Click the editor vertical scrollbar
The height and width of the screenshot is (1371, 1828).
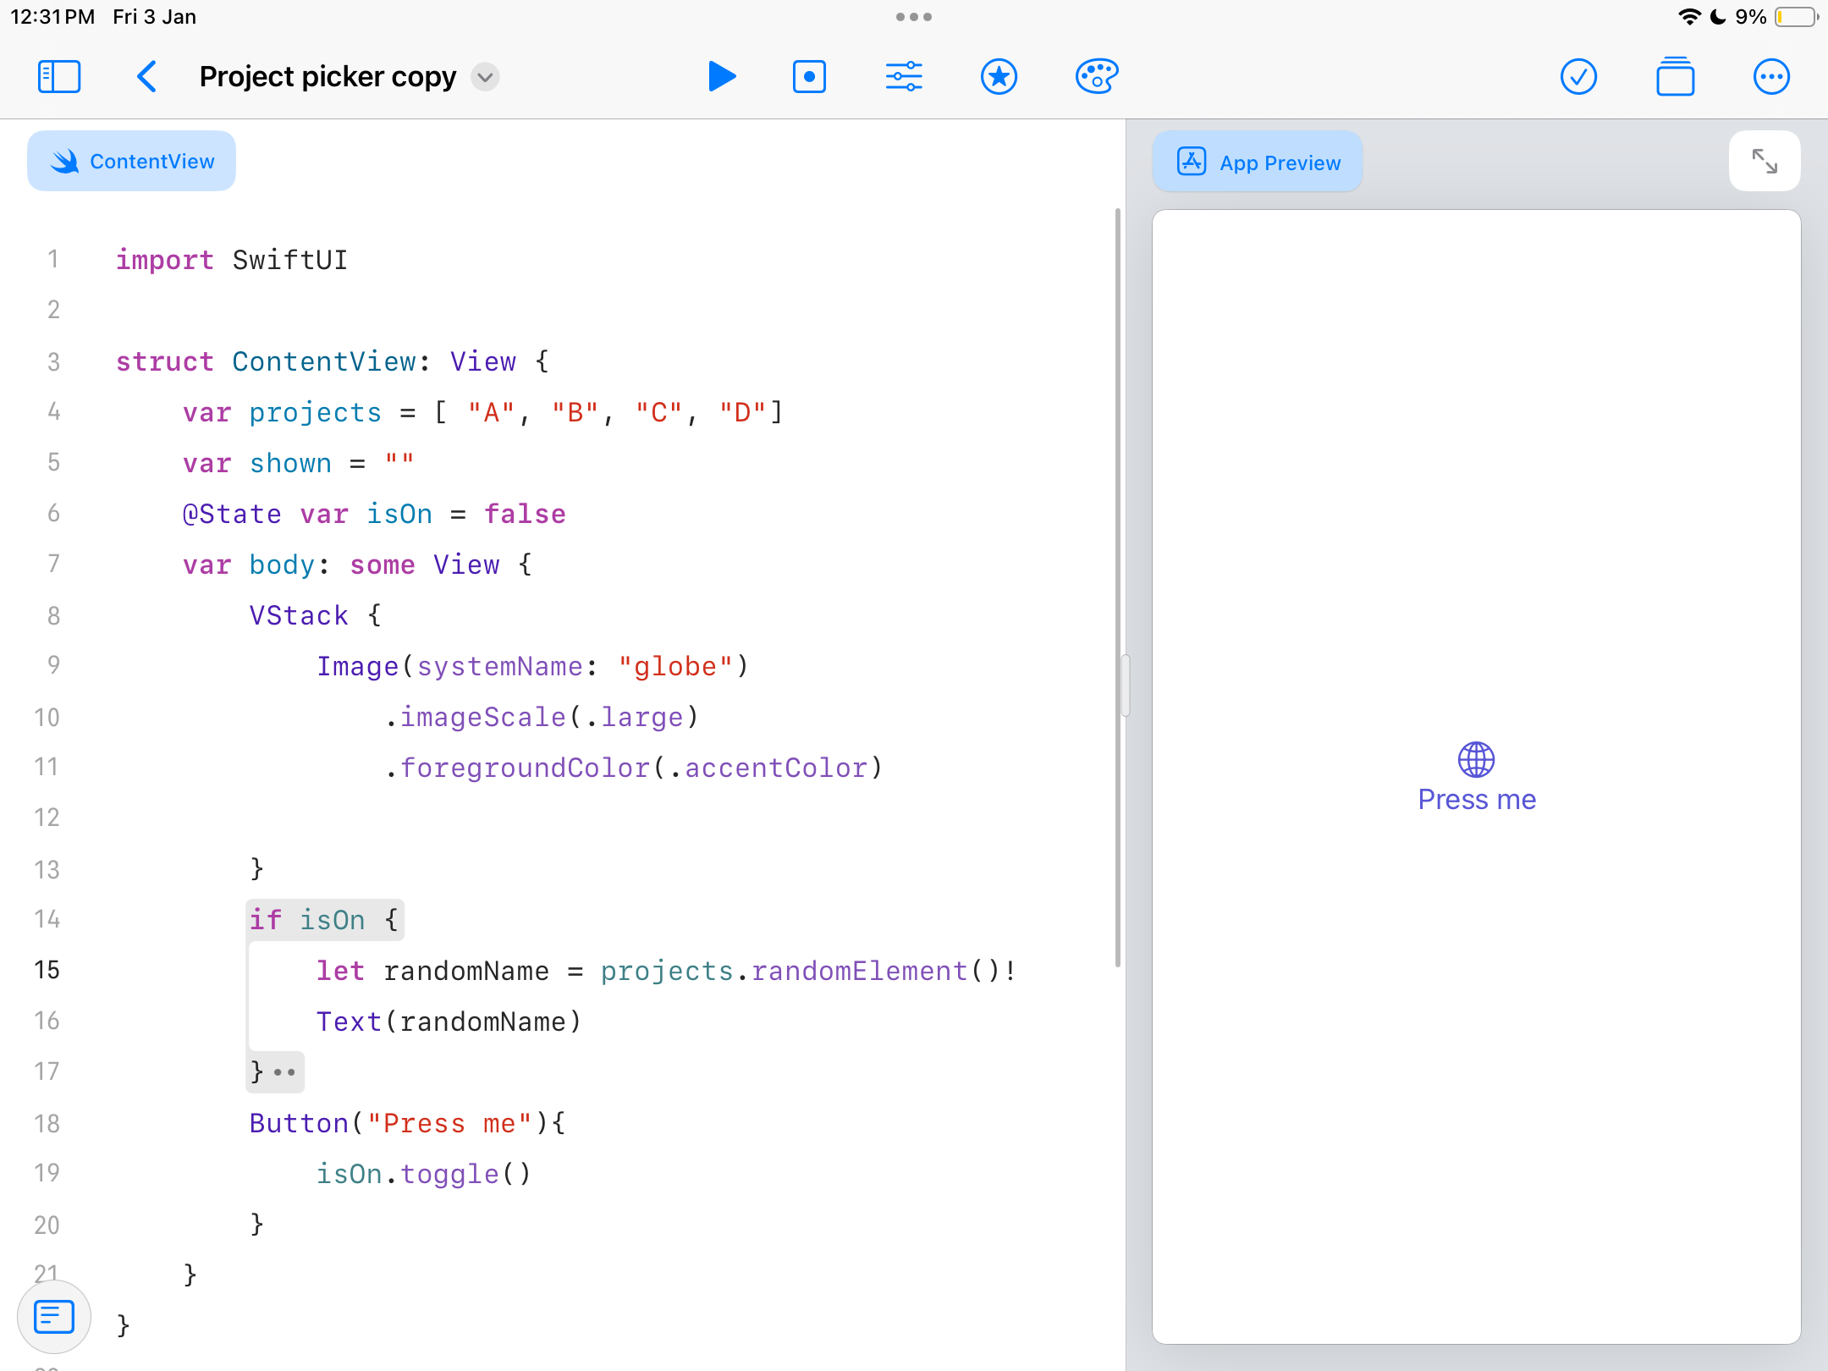click(x=1118, y=587)
